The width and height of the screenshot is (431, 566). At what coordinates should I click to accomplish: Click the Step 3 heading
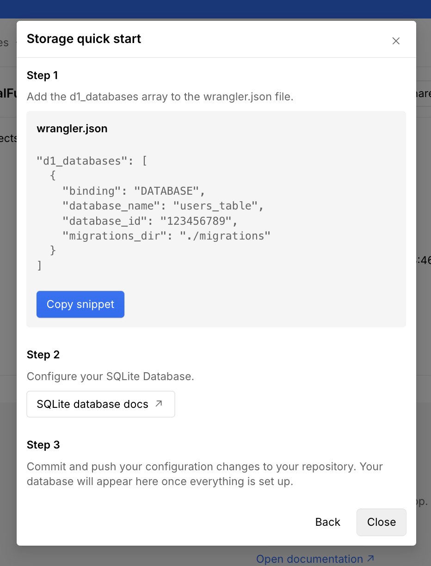click(x=43, y=445)
